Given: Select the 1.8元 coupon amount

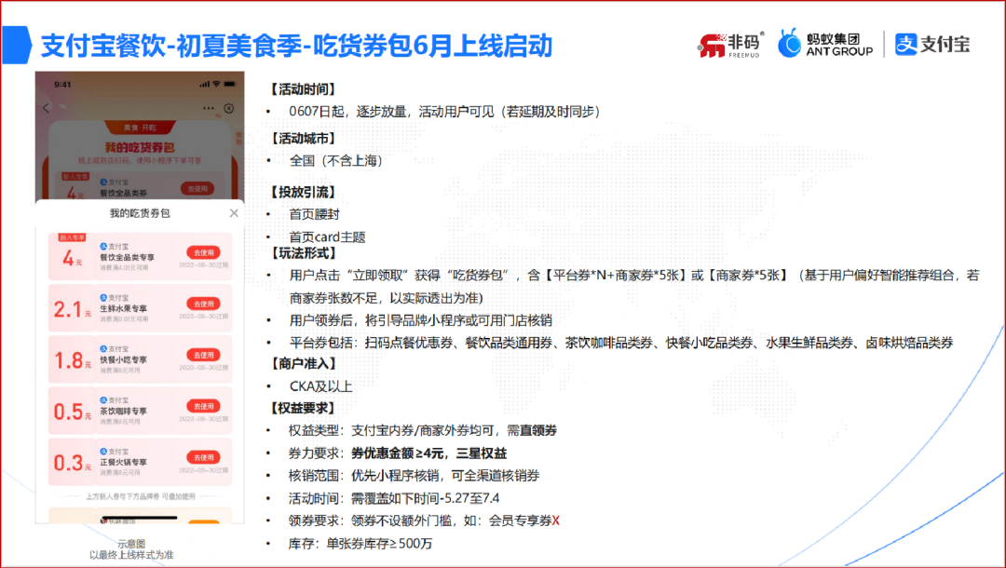Looking at the screenshot, I should [72, 361].
